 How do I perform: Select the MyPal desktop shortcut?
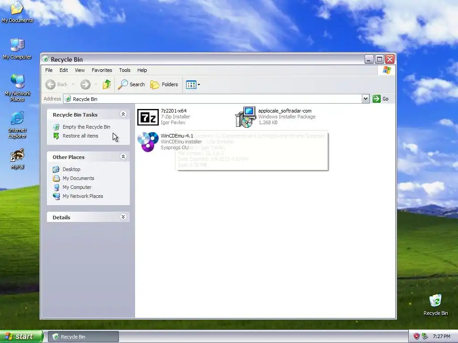[x=17, y=155]
